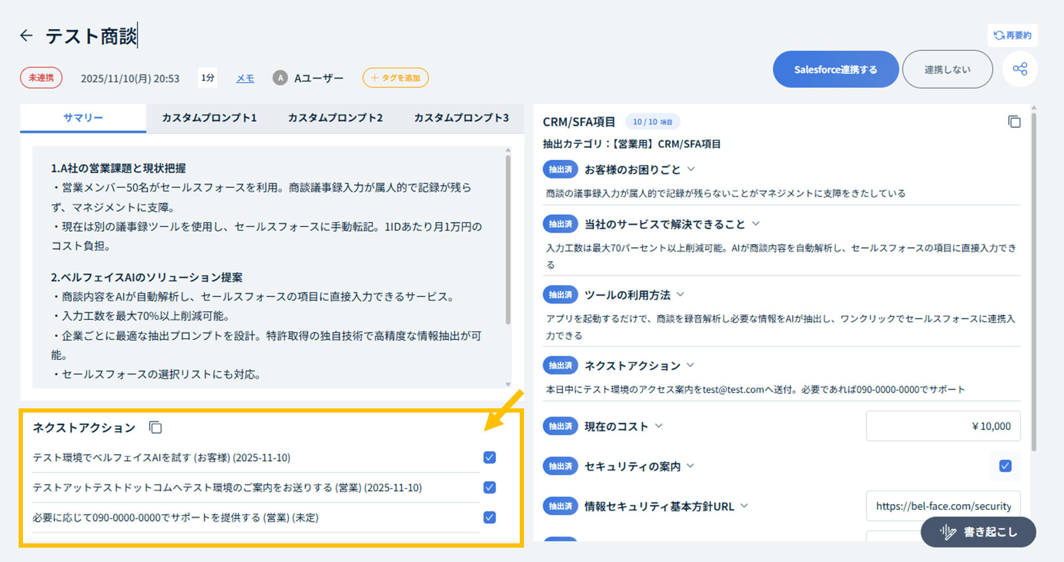1064x562 pixels.
Task: Click the summary panel vertical scrollbar
Action: click(x=508, y=239)
